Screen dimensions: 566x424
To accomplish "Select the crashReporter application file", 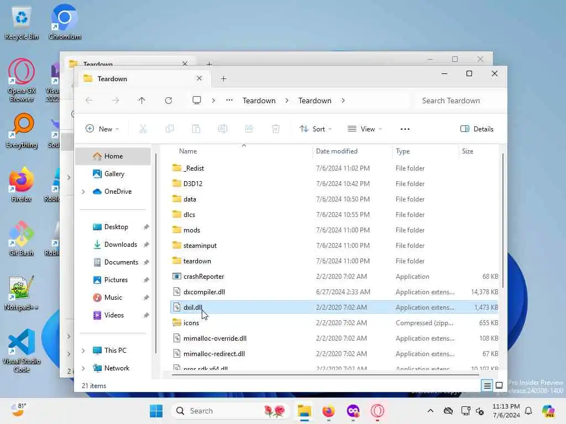I will tap(334, 277).
